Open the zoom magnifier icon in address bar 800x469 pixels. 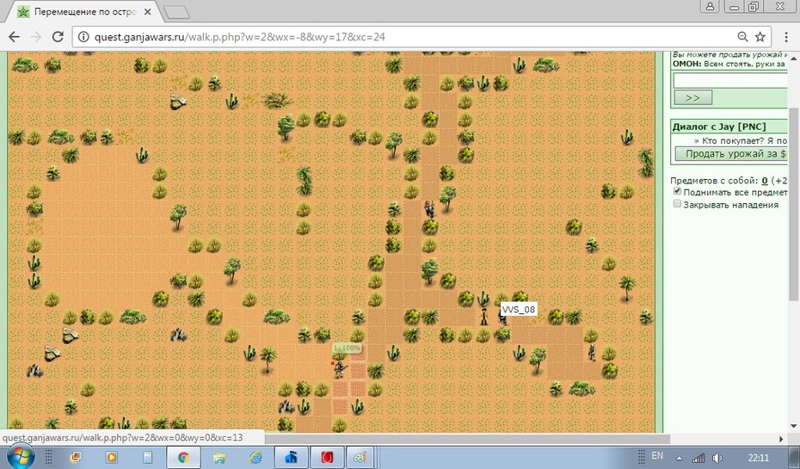(x=742, y=37)
